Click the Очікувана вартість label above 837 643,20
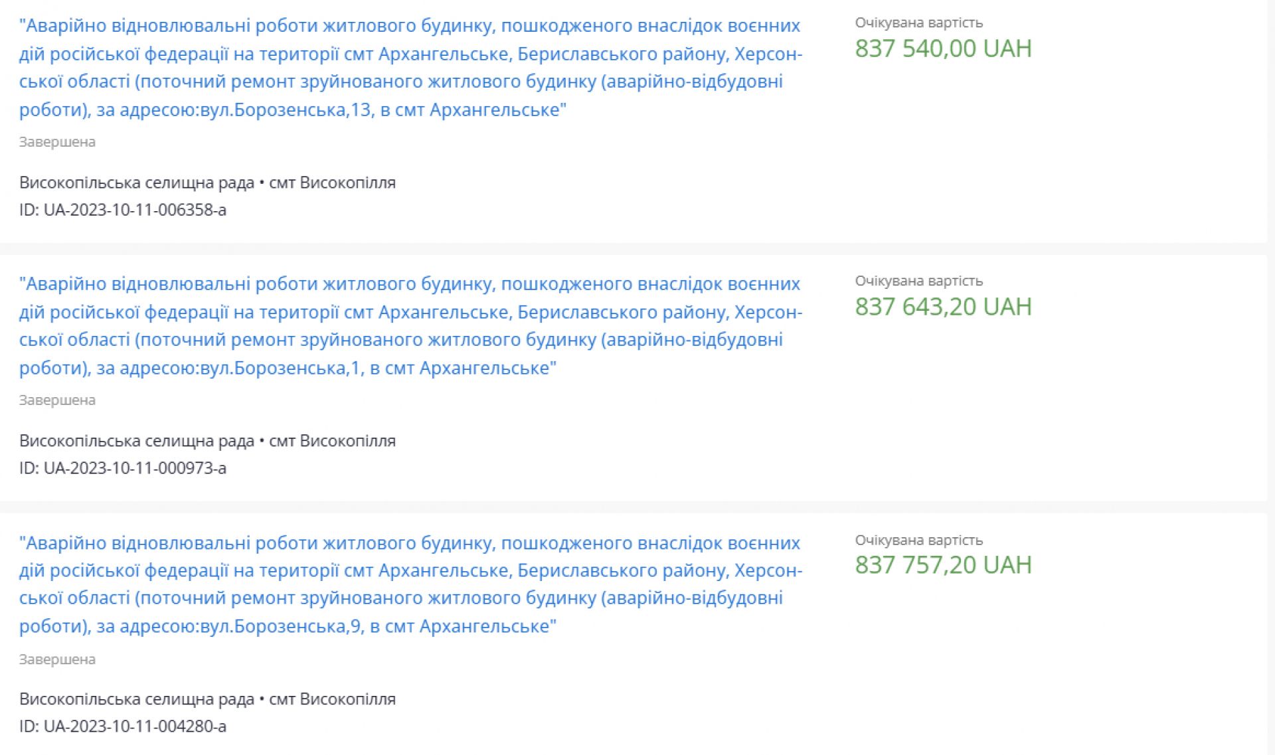Viewport: 1275px width, 755px height. 918,281
